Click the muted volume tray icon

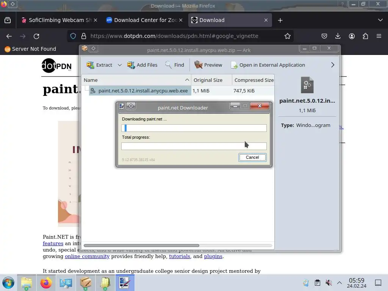[x=329, y=283]
